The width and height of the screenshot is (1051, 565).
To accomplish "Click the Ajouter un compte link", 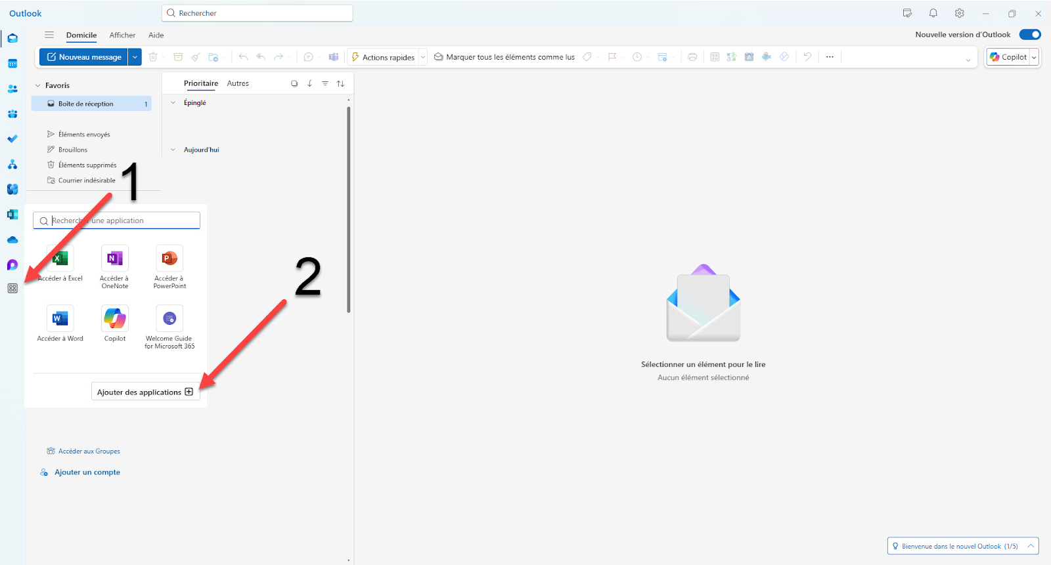I will [87, 472].
